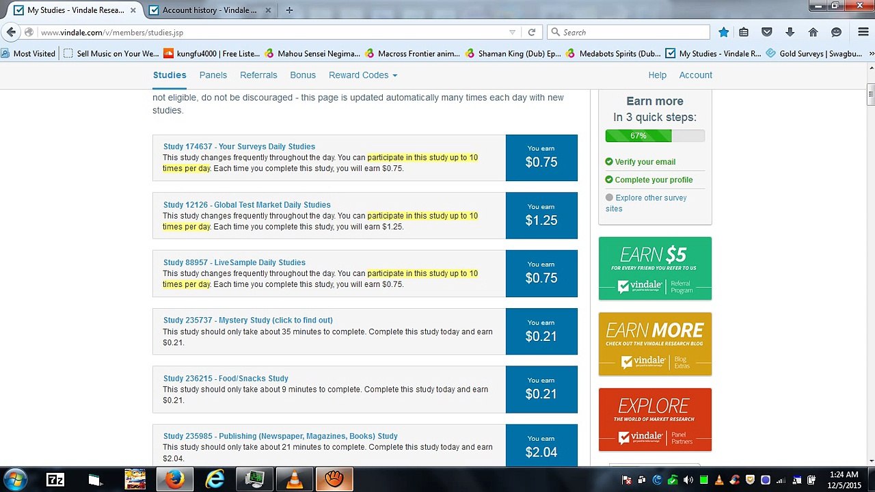
Task: Click the $0.21 earn box for Mystery Study
Action: (541, 331)
